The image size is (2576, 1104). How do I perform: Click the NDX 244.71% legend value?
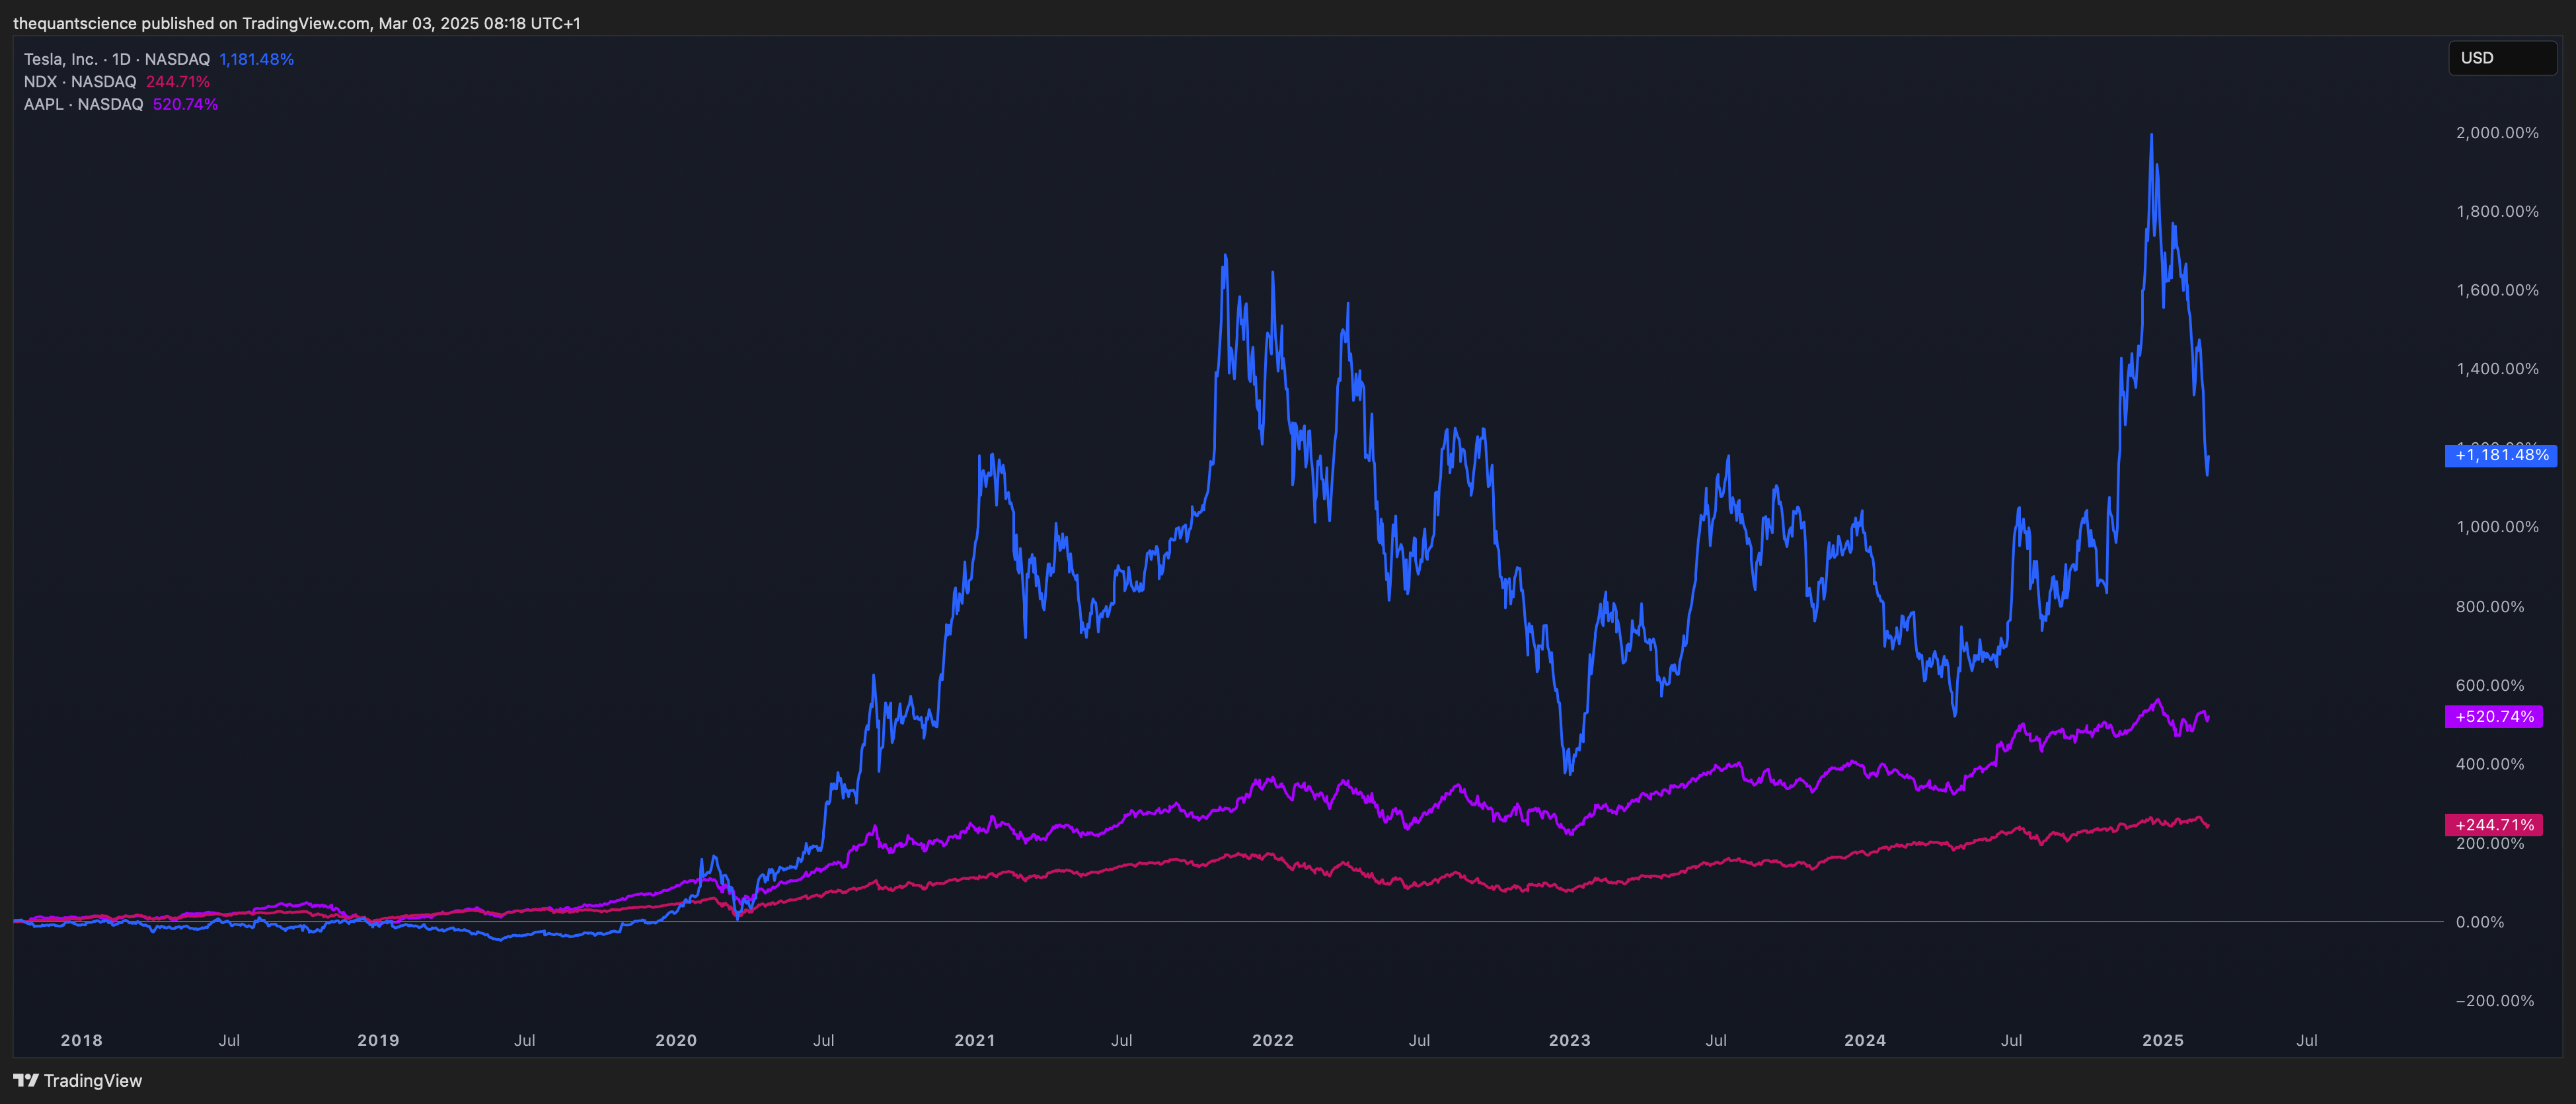click(x=178, y=82)
